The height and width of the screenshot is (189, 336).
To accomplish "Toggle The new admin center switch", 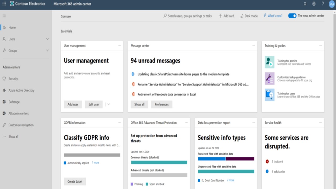I will (292, 16).
